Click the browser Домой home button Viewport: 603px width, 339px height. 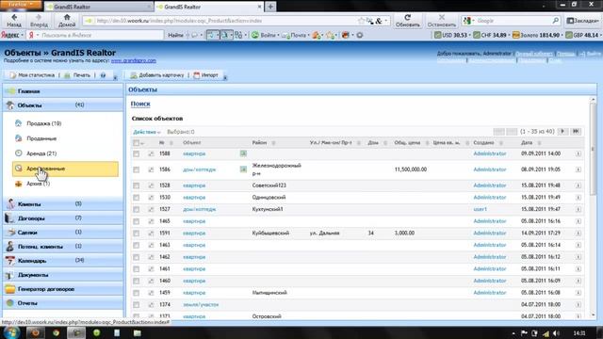[67, 21]
